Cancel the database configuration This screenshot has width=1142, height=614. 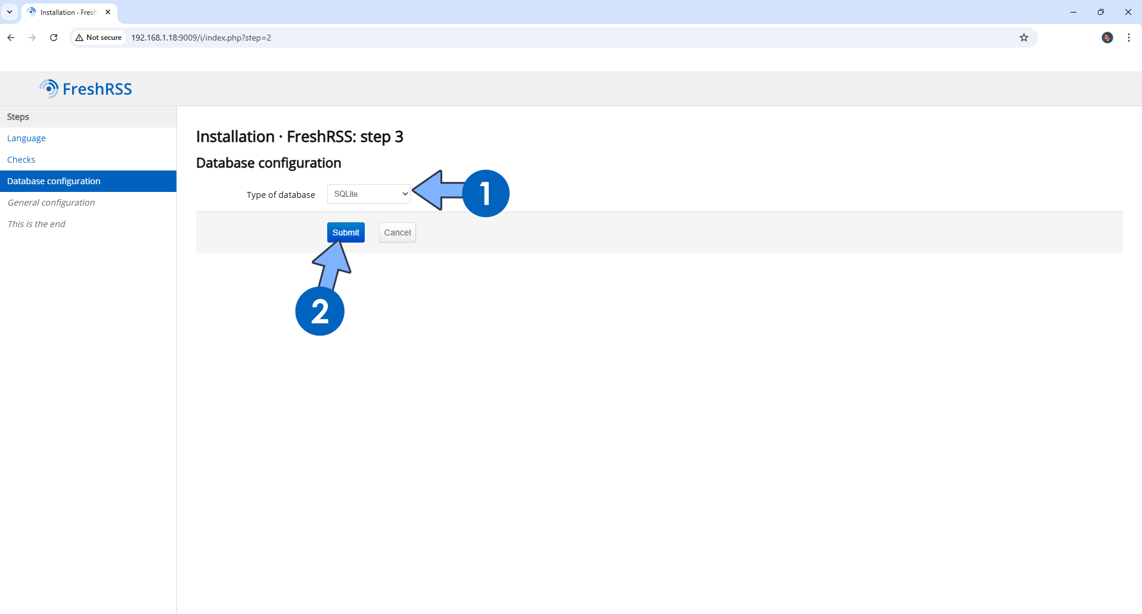[x=398, y=232]
